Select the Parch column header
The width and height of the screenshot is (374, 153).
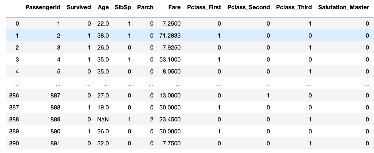145,7
